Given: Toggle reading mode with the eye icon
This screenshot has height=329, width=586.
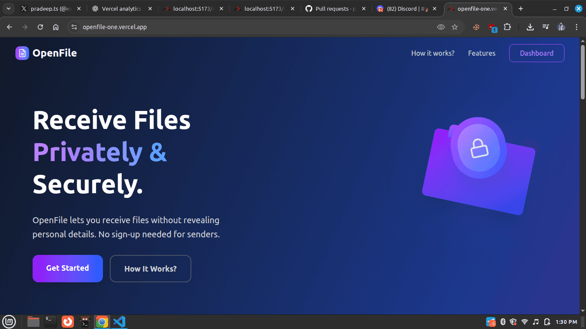Looking at the screenshot, I should pos(441,27).
